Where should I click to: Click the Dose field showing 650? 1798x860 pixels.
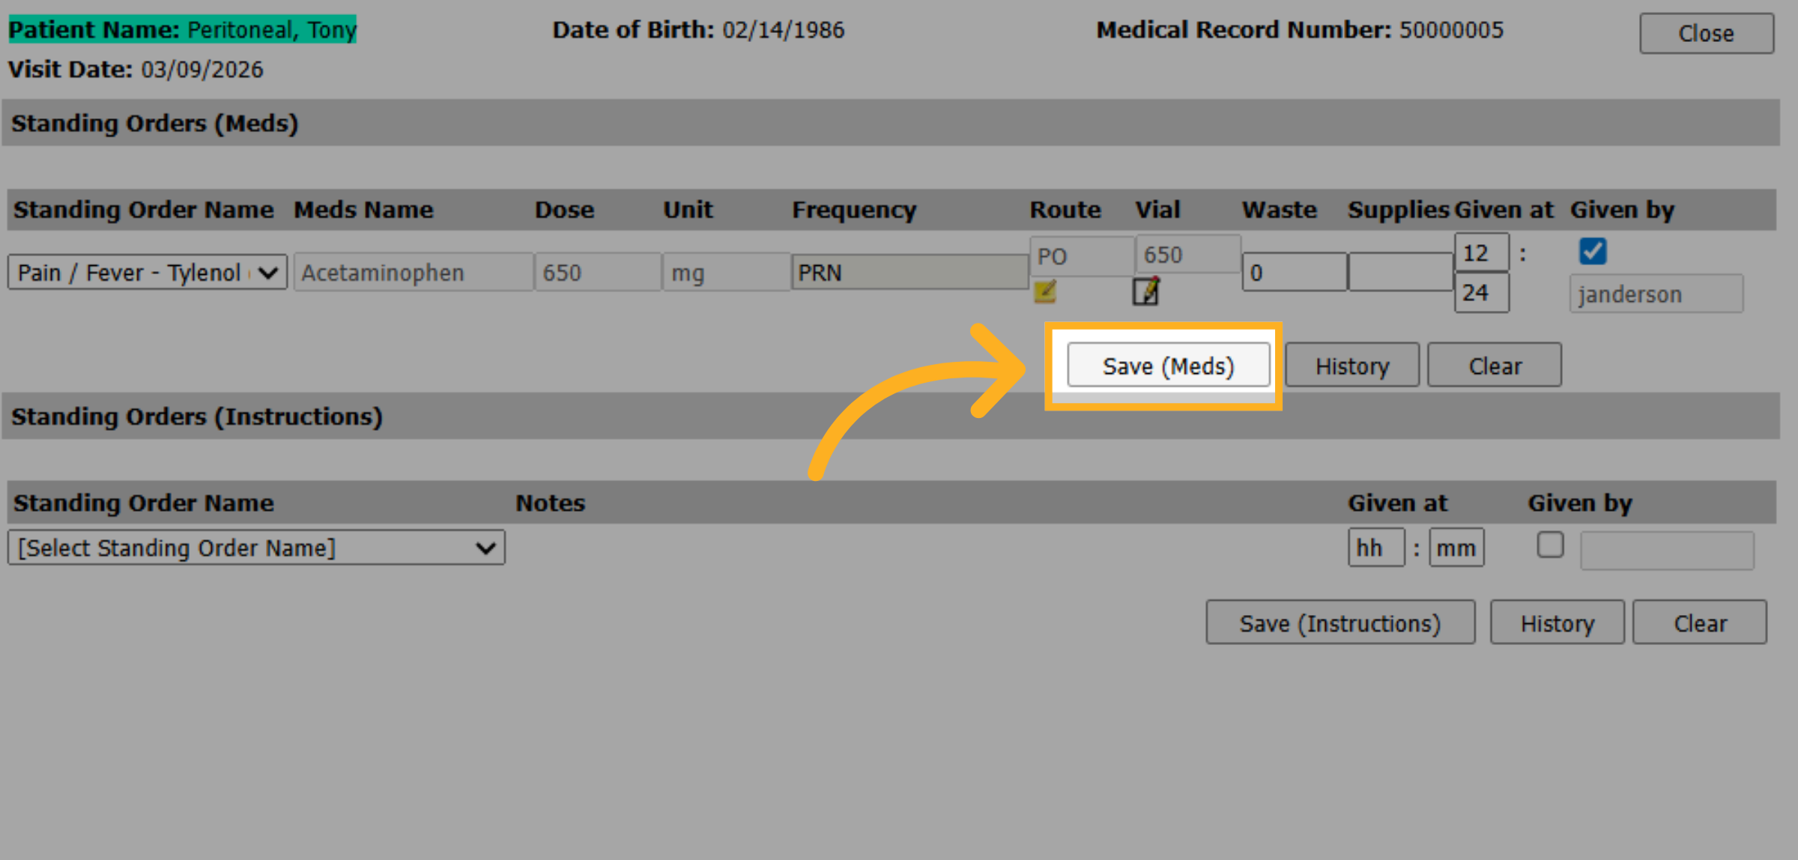coord(598,273)
